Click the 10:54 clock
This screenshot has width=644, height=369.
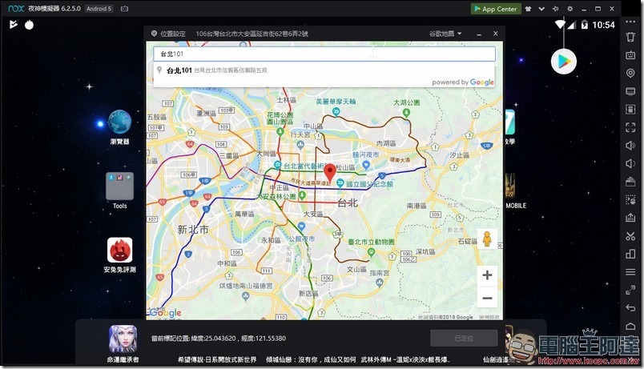pyautogui.click(x=603, y=25)
